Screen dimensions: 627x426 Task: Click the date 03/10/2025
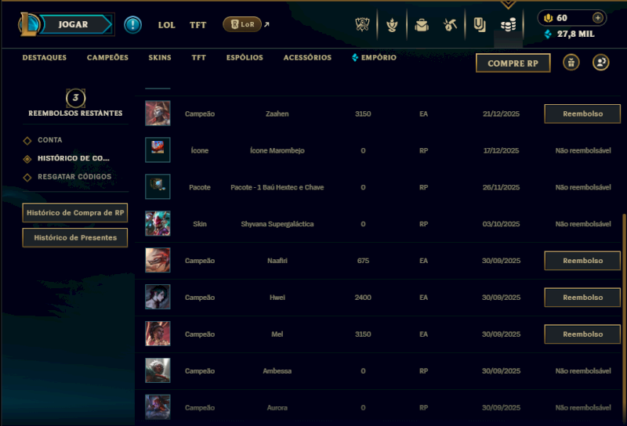click(501, 224)
